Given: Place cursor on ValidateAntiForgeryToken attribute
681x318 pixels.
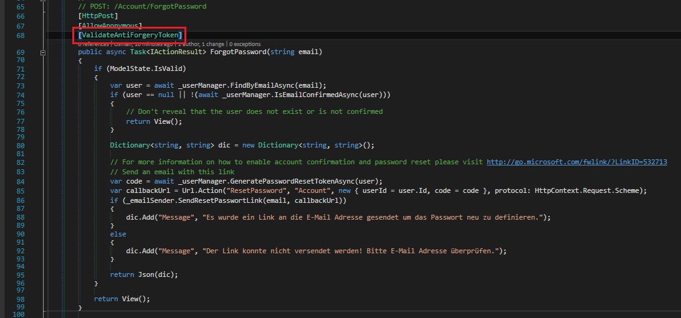Looking at the screenshot, I should (130, 35).
